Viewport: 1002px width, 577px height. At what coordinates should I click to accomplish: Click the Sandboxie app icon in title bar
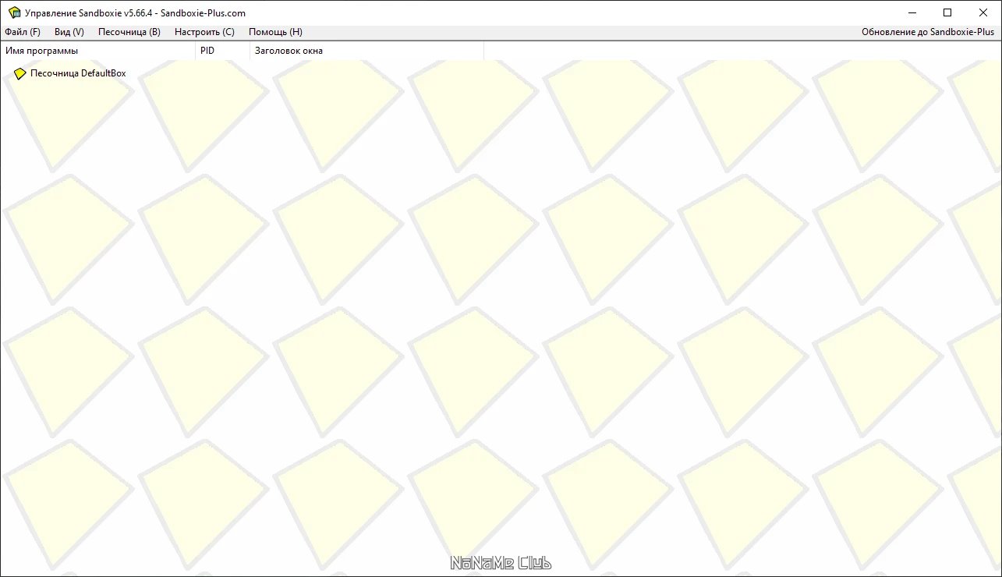(13, 12)
